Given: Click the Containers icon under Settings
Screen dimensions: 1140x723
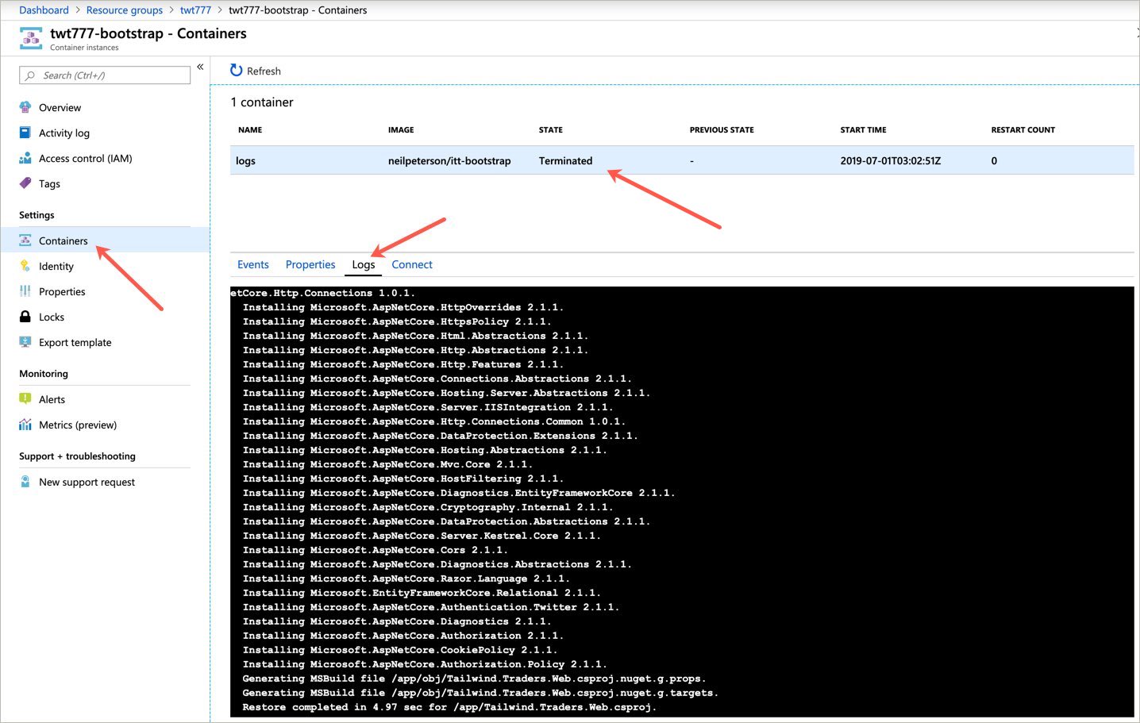Looking at the screenshot, I should click(25, 240).
